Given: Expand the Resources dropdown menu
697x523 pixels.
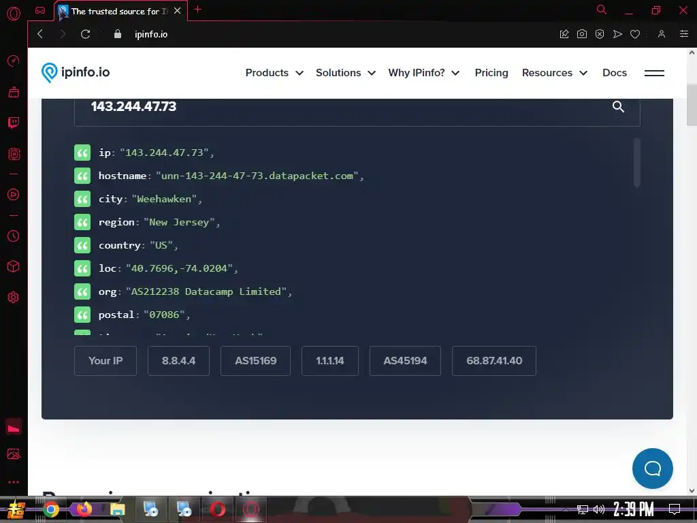Looking at the screenshot, I should pos(554,72).
